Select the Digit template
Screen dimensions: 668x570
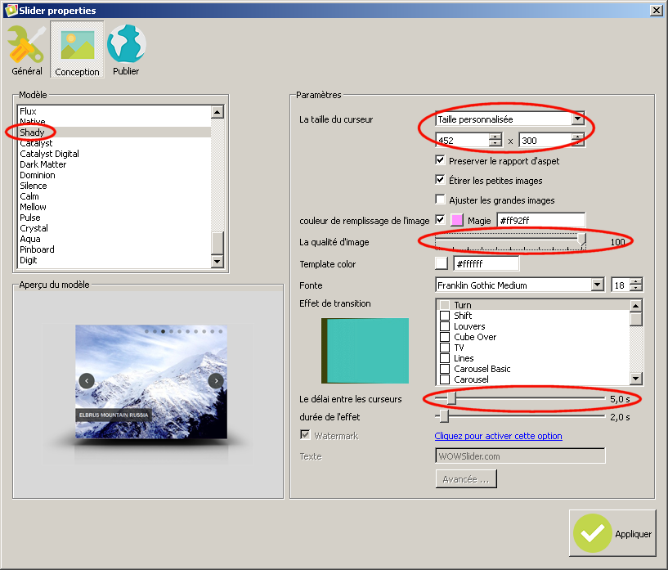pos(114,260)
